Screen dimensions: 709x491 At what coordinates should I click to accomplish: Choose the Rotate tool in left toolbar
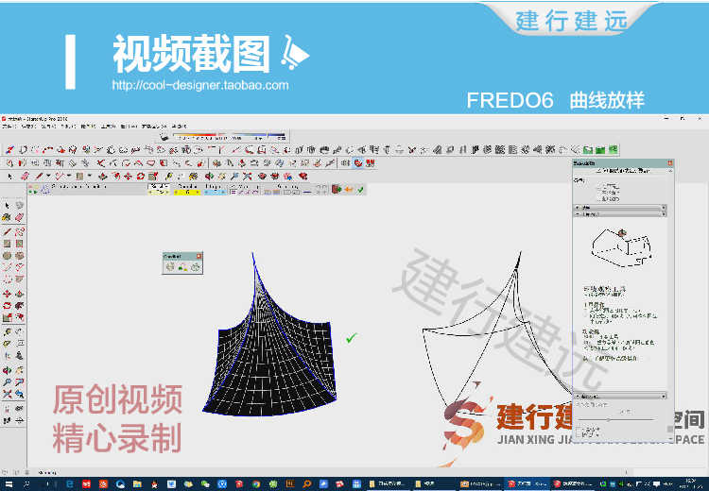pyautogui.click(x=7, y=306)
